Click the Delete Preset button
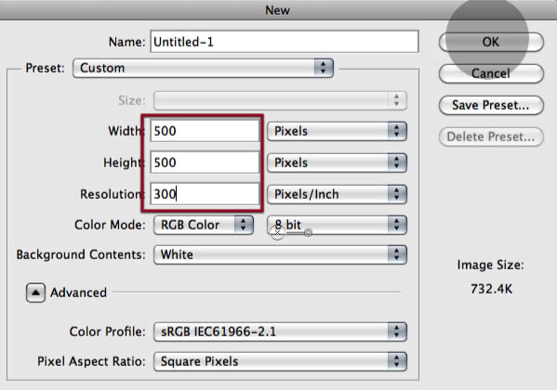557x390 pixels. click(491, 136)
